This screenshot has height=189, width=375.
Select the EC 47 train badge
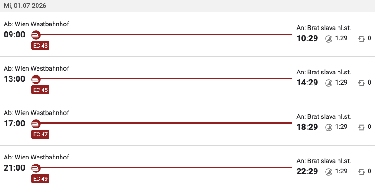[40, 134]
